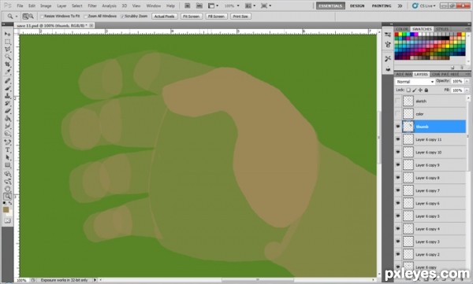Select the Polygonal Lasso tool
The height and width of the screenshot is (284, 473).
coord(8,50)
